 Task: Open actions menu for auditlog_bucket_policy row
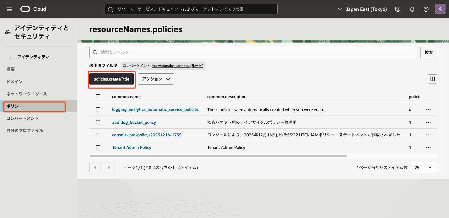pyautogui.click(x=428, y=123)
